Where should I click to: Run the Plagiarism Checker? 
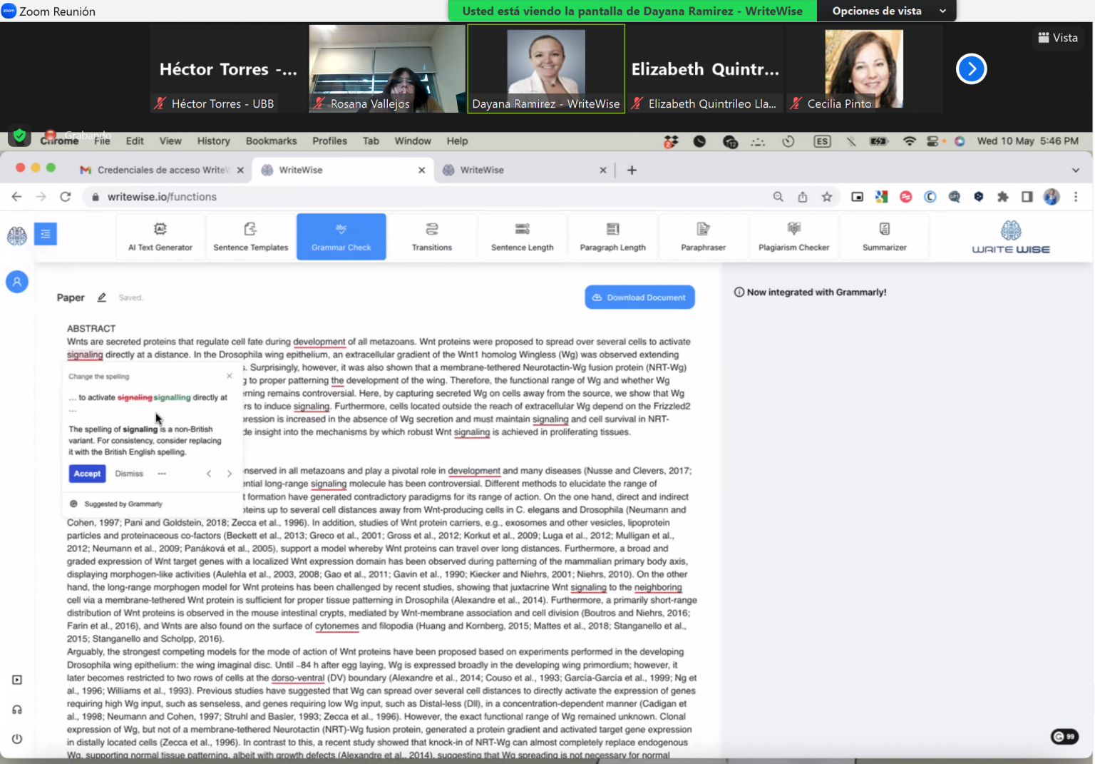coord(793,236)
